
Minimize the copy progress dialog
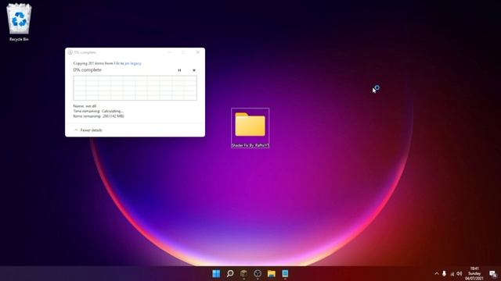(170, 52)
